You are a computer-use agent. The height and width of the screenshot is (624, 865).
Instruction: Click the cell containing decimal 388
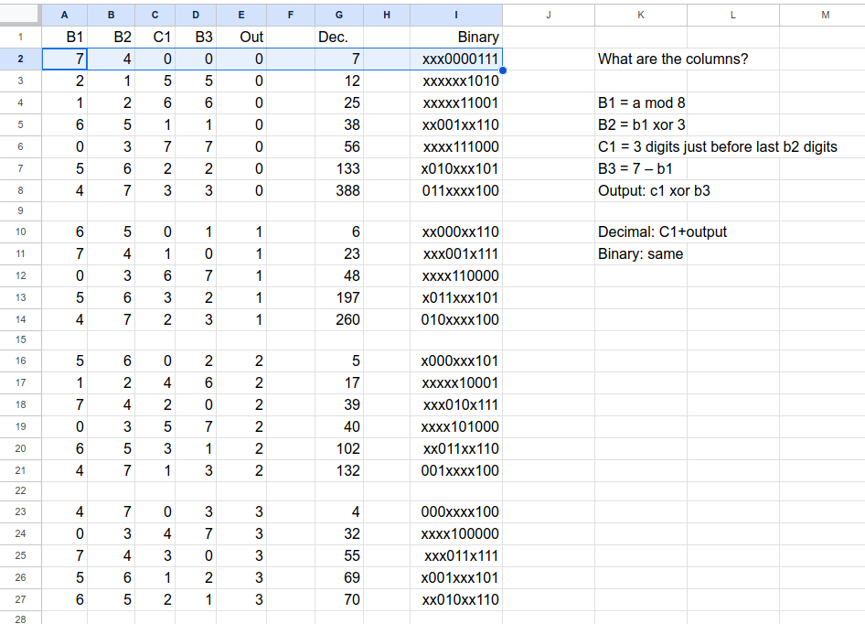(x=339, y=190)
